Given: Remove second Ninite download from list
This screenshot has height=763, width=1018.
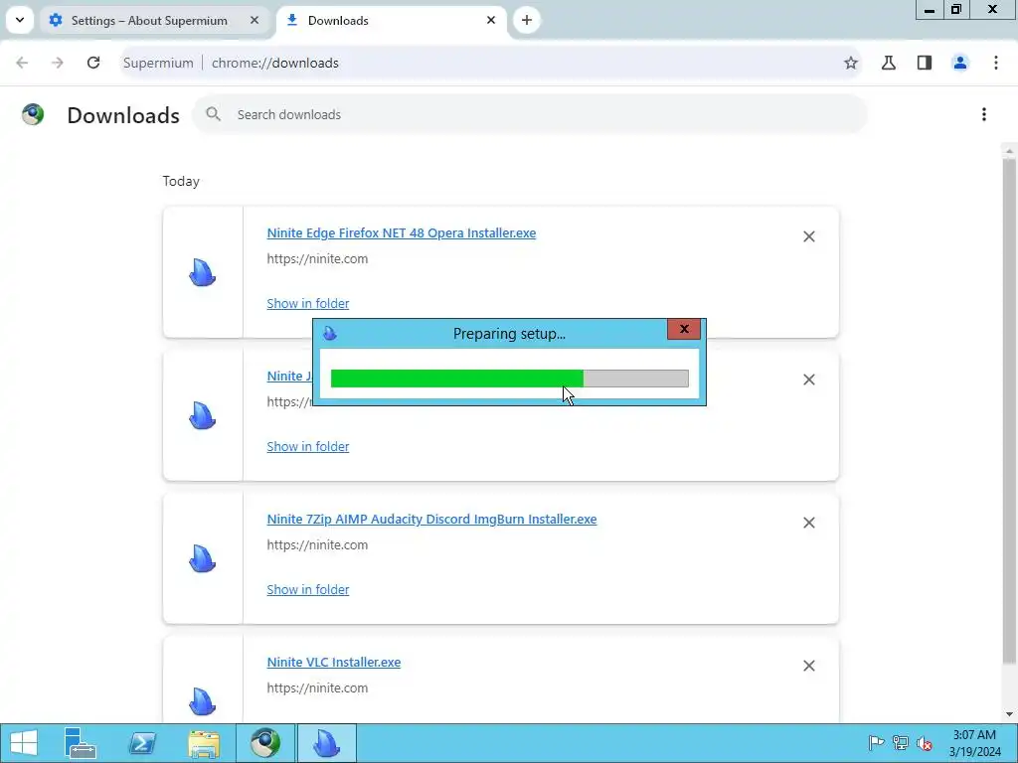Looking at the screenshot, I should coord(809,380).
